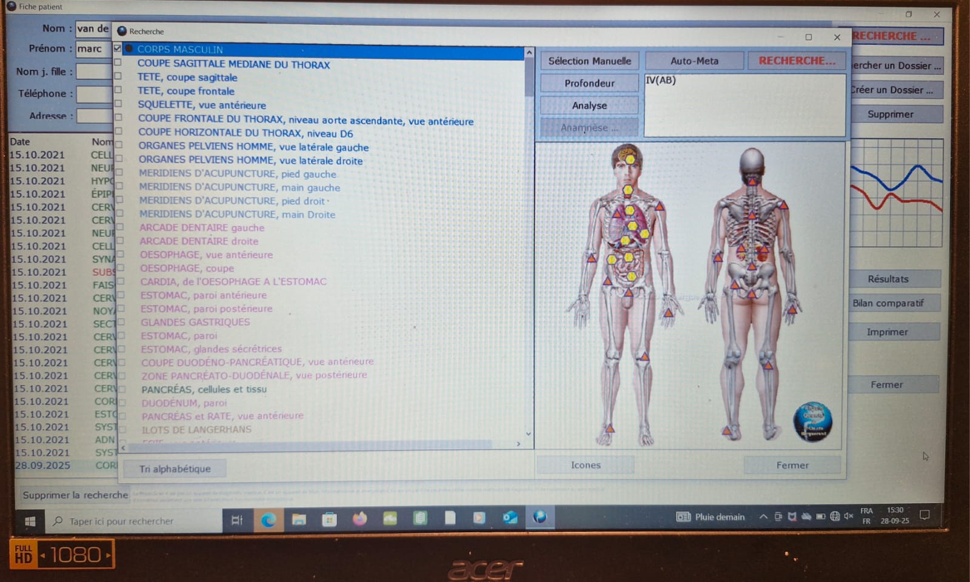Click the Tri alphabétique button
This screenshot has width=970, height=582.
(175, 469)
